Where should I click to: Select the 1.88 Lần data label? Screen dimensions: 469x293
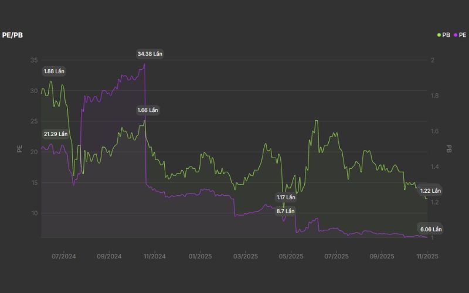[55, 71]
